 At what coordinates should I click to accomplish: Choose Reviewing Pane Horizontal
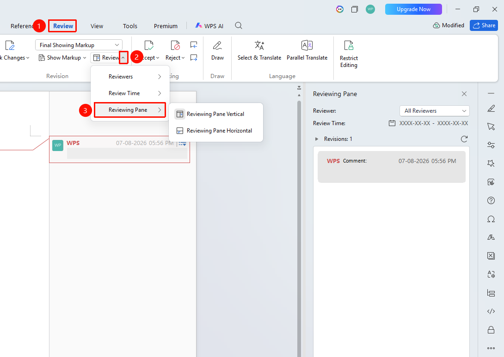(x=216, y=131)
